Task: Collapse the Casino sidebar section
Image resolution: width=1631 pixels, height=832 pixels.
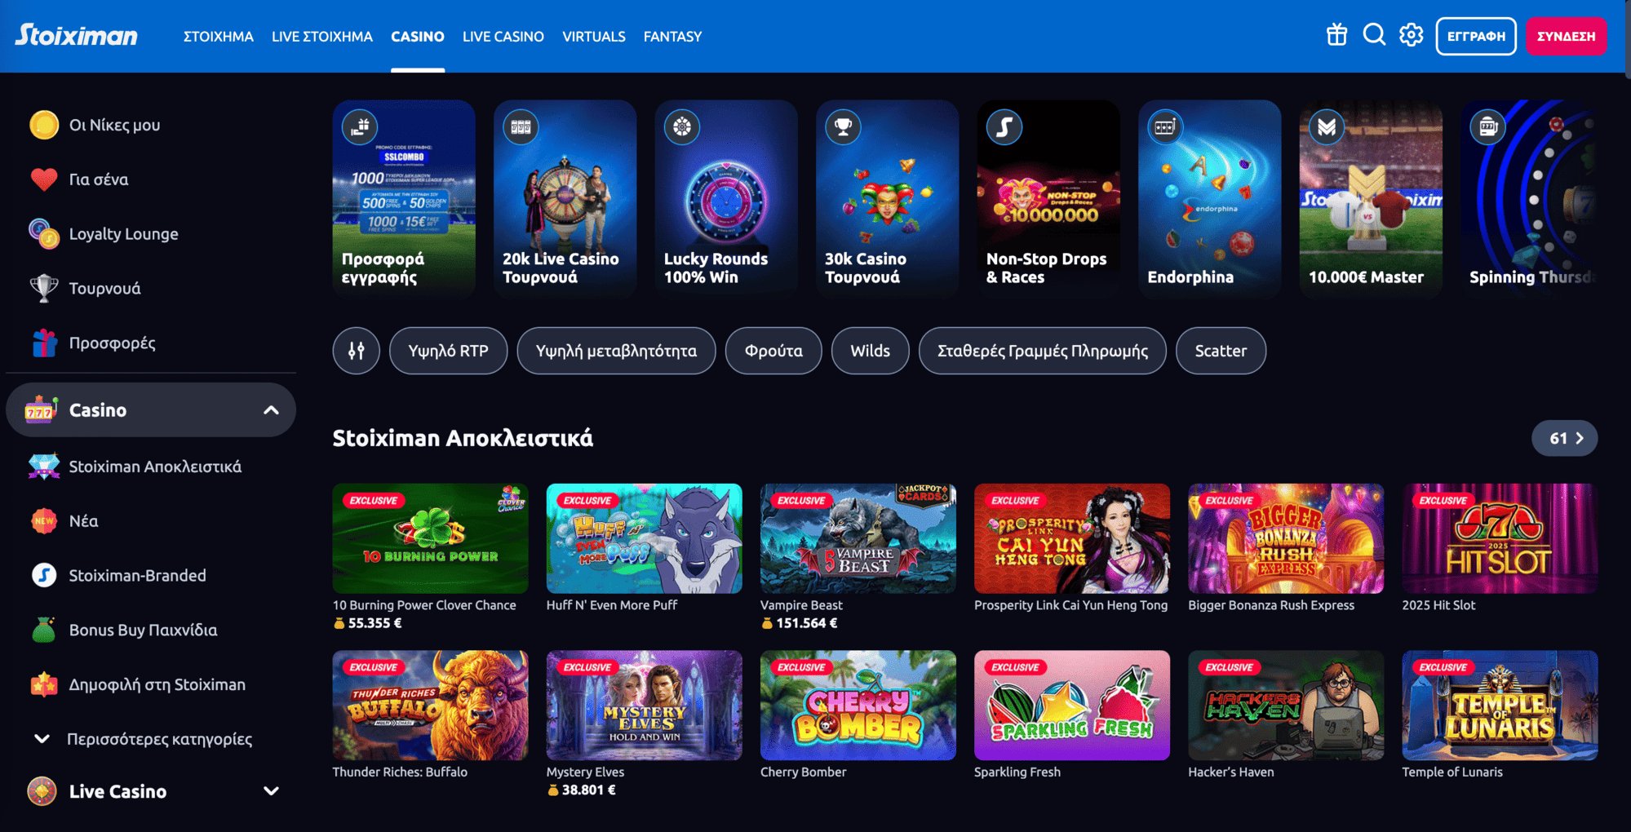Action: pos(271,410)
